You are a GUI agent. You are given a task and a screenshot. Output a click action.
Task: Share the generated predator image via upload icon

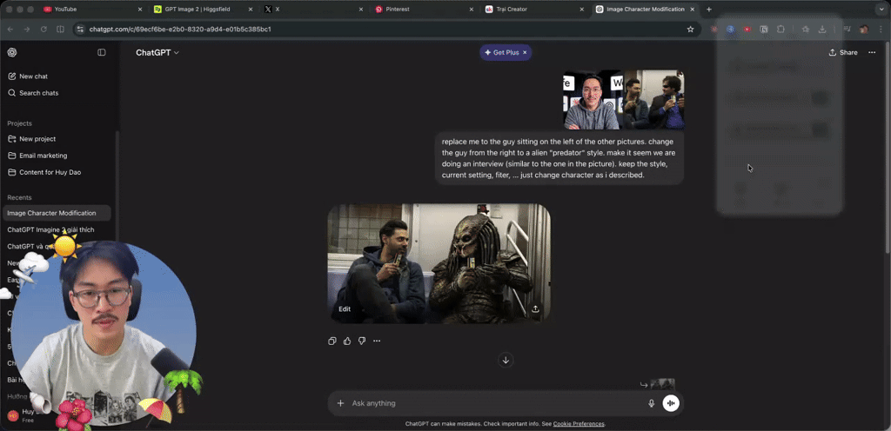pyautogui.click(x=535, y=309)
